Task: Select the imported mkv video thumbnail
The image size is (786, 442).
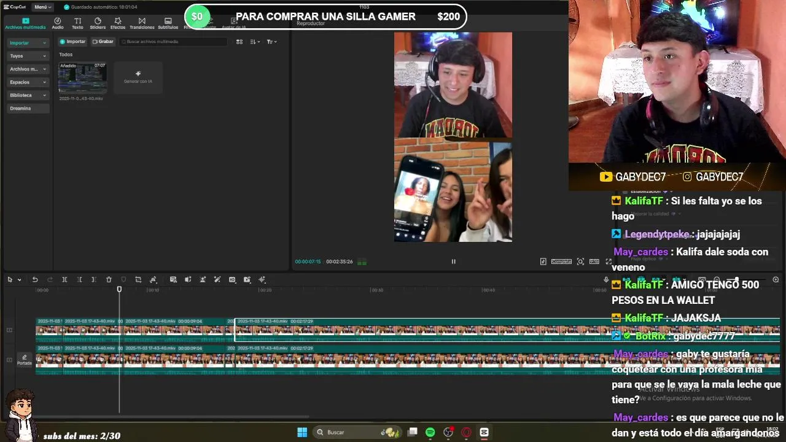Action: pyautogui.click(x=82, y=77)
